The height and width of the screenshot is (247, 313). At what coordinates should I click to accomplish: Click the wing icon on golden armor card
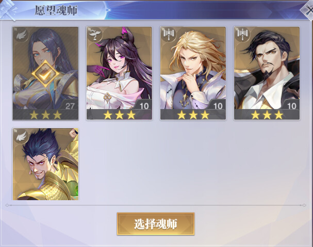point(21,136)
